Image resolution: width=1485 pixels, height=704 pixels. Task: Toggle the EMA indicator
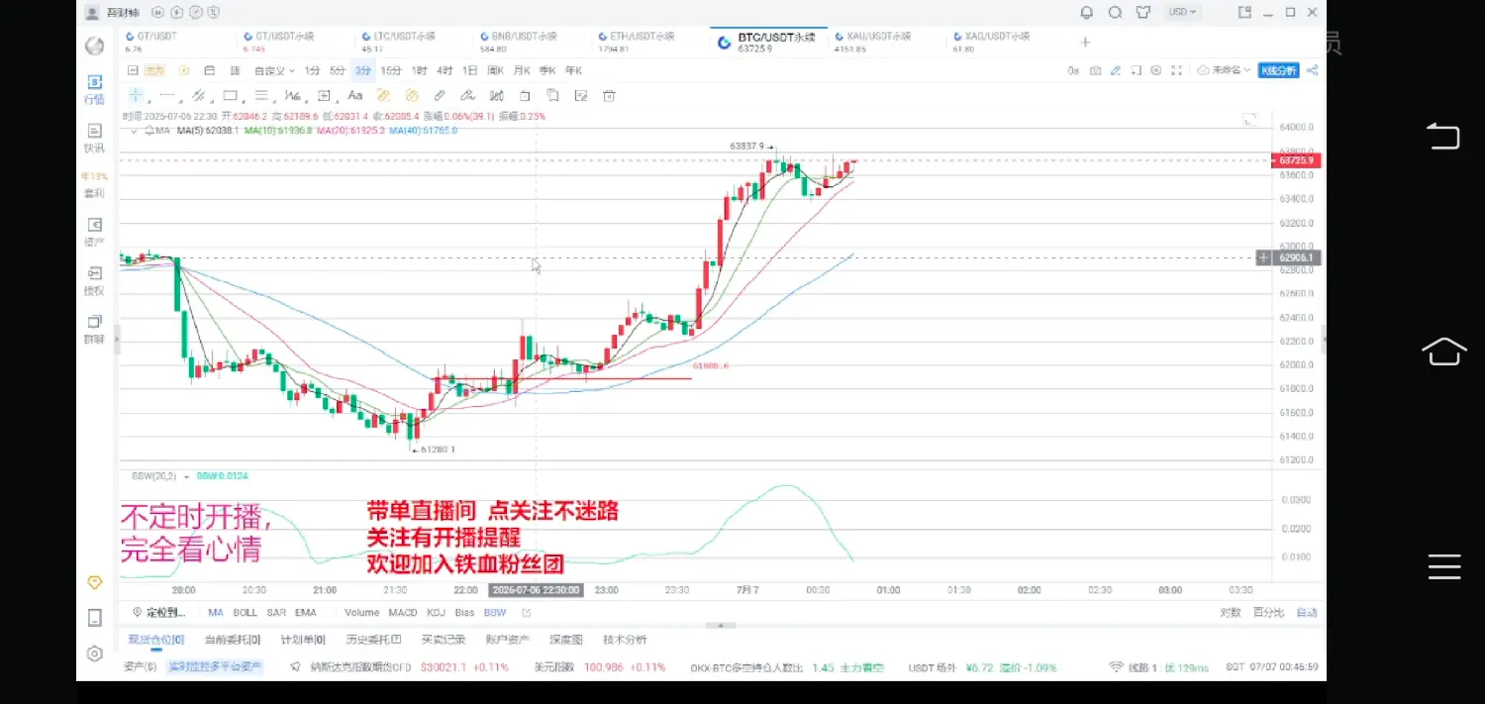coord(305,613)
